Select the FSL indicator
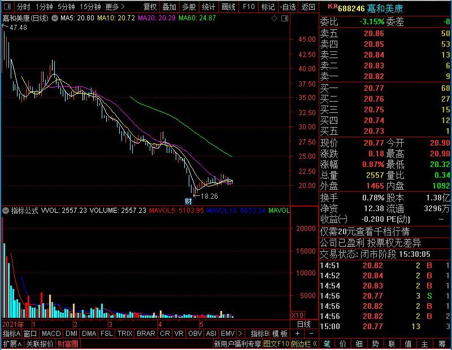Screen dimensions: 452x350 pos(107,334)
